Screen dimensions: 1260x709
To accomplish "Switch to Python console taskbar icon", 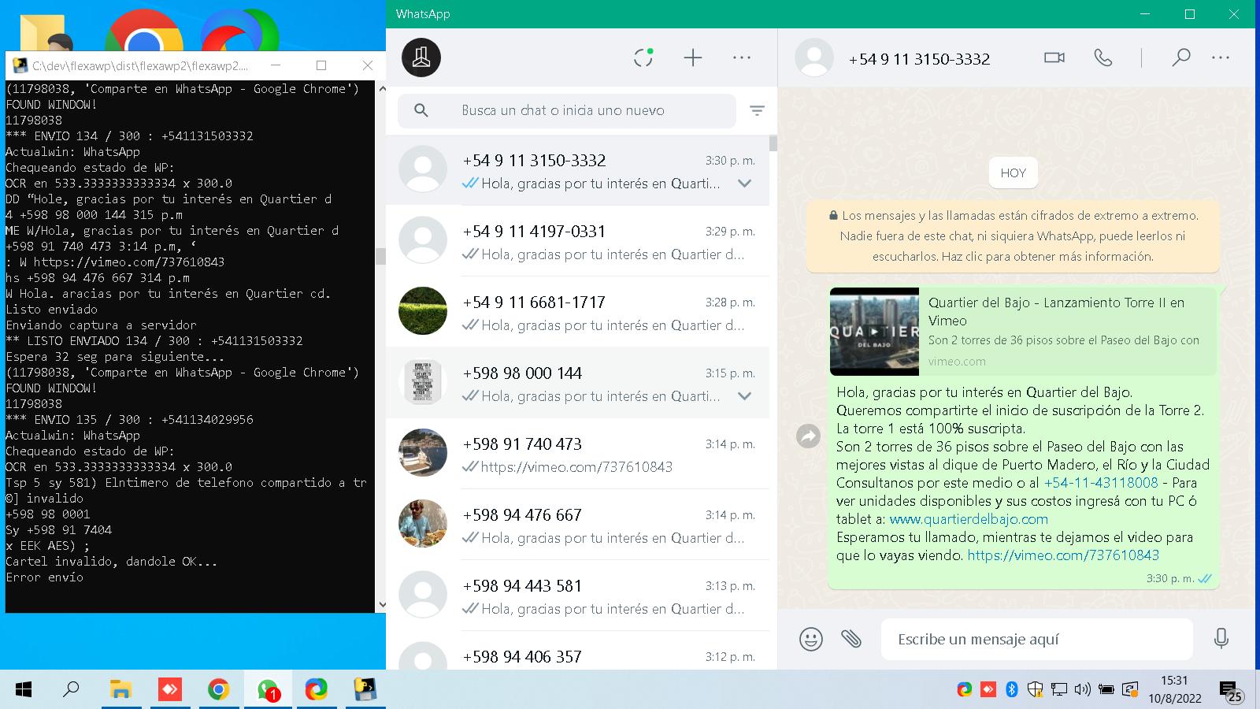I will (x=365, y=690).
